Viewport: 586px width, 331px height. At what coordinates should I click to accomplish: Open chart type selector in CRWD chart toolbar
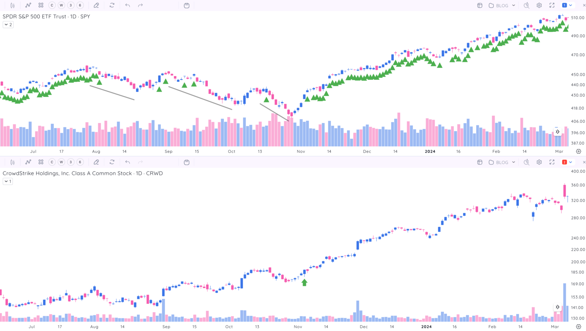point(13,162)
